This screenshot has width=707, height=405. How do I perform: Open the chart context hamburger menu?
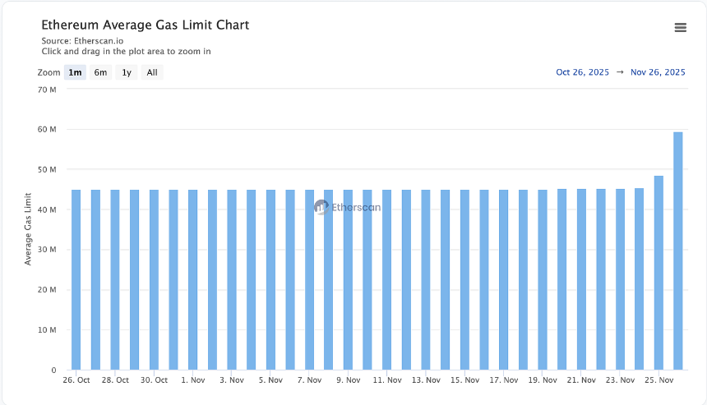[x=680, y=27]
